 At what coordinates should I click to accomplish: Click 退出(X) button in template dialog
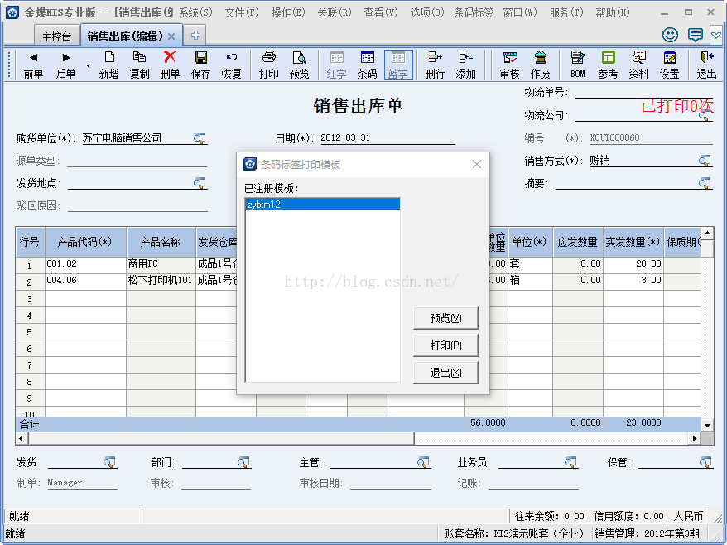coord(445,373)
